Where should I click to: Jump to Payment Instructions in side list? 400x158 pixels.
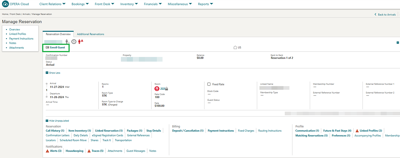21,38
